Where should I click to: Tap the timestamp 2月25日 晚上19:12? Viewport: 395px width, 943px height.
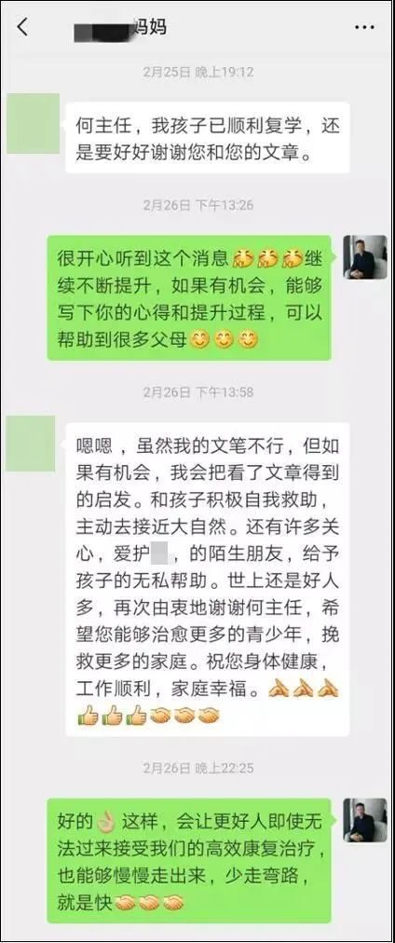[198, 72]
